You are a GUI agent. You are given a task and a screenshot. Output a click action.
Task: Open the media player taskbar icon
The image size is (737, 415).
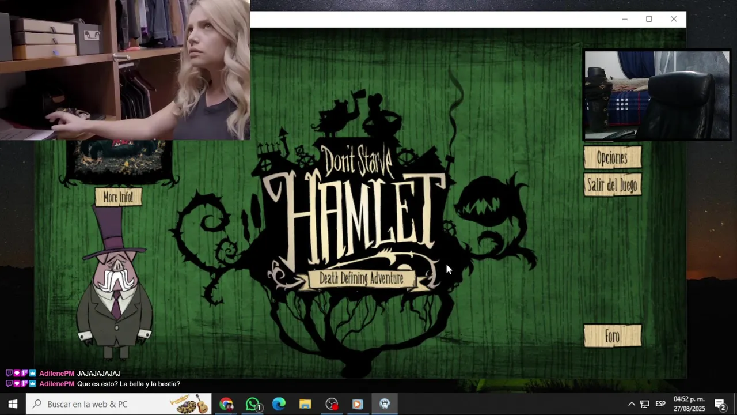(x=358, y=404)
